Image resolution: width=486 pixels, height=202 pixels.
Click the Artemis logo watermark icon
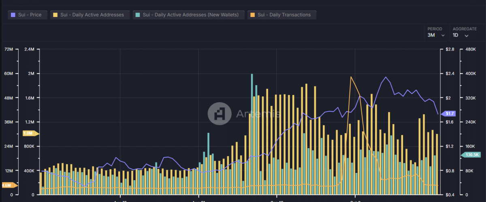pos(219,113)
